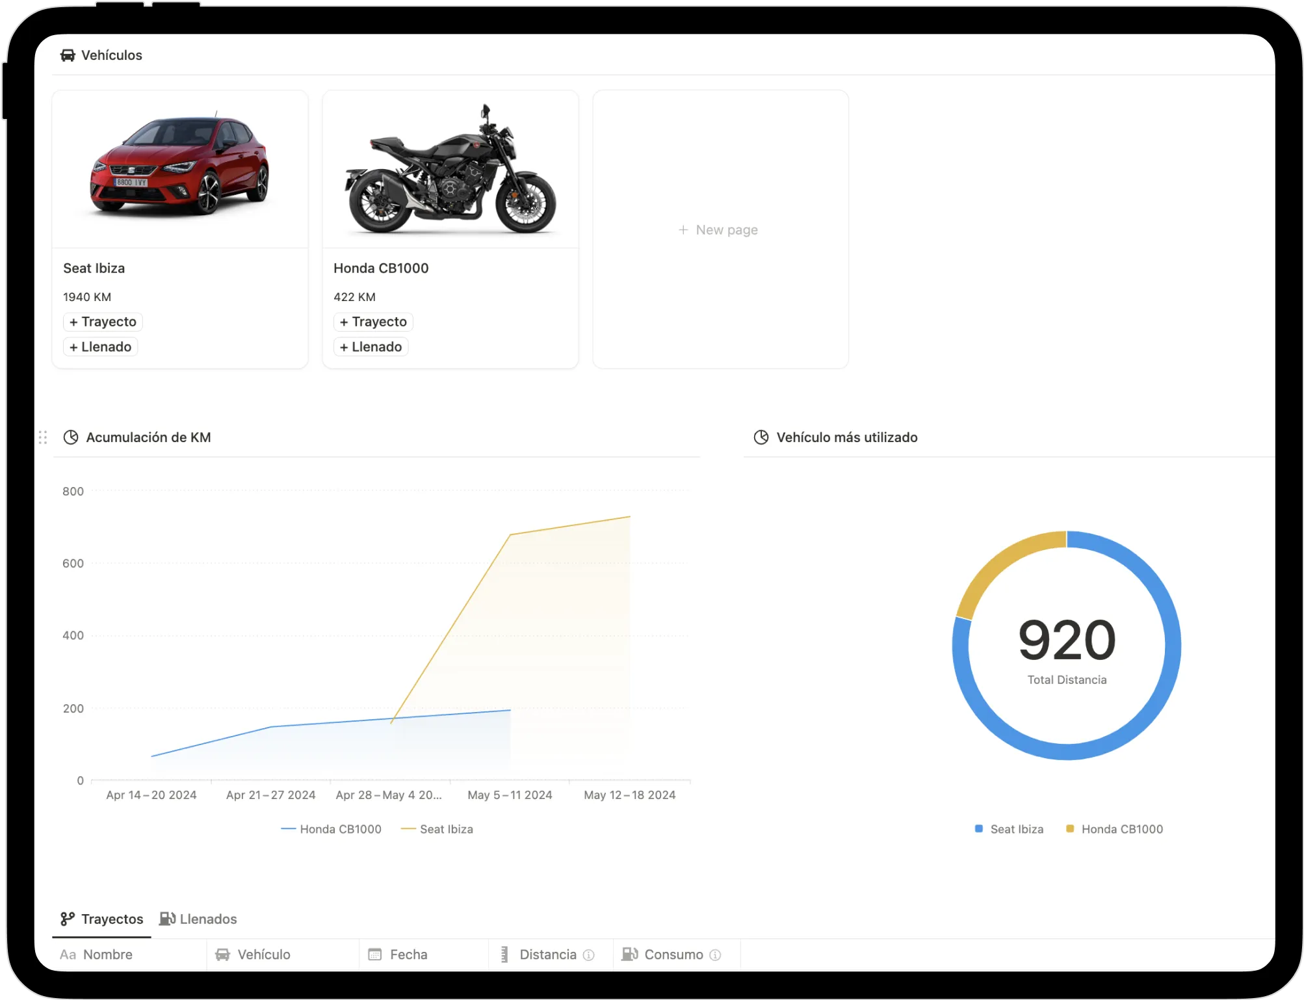Toggle Seat Ibiza in line chart legend
Viewport: 1304px width, 1000px height.
(x=437, y=829)
